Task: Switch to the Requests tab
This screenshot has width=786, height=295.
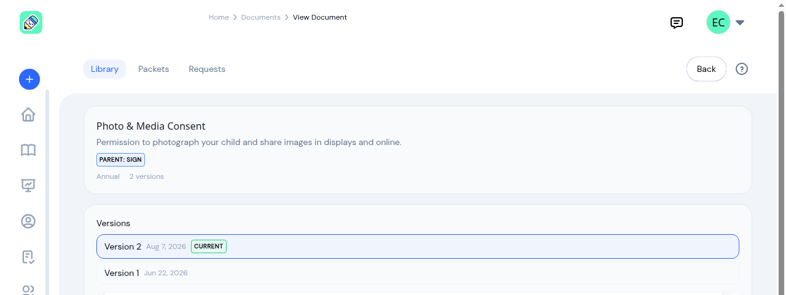Action: pos(207,69)
